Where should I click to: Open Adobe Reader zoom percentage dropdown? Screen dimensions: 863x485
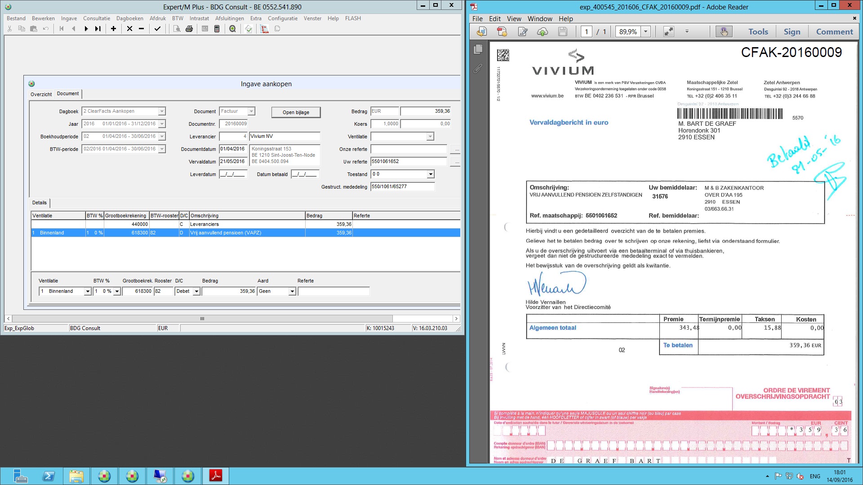click(646, 31)
